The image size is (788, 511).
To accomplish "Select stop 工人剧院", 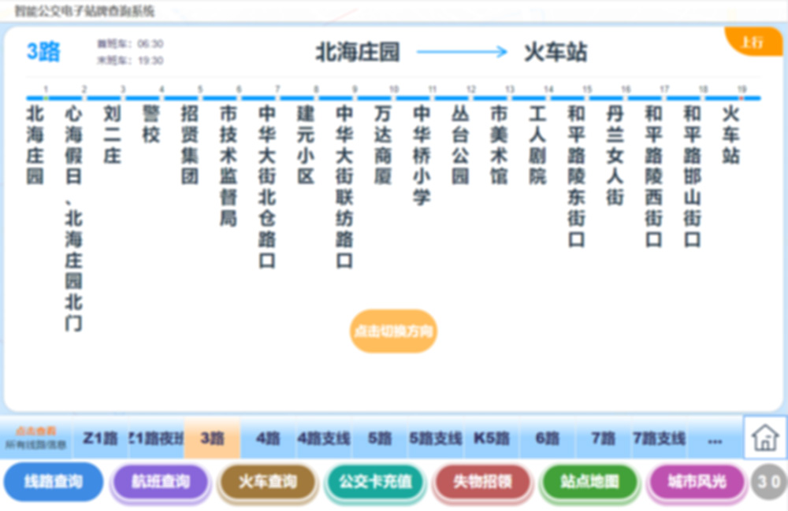I will coord(537,145).
